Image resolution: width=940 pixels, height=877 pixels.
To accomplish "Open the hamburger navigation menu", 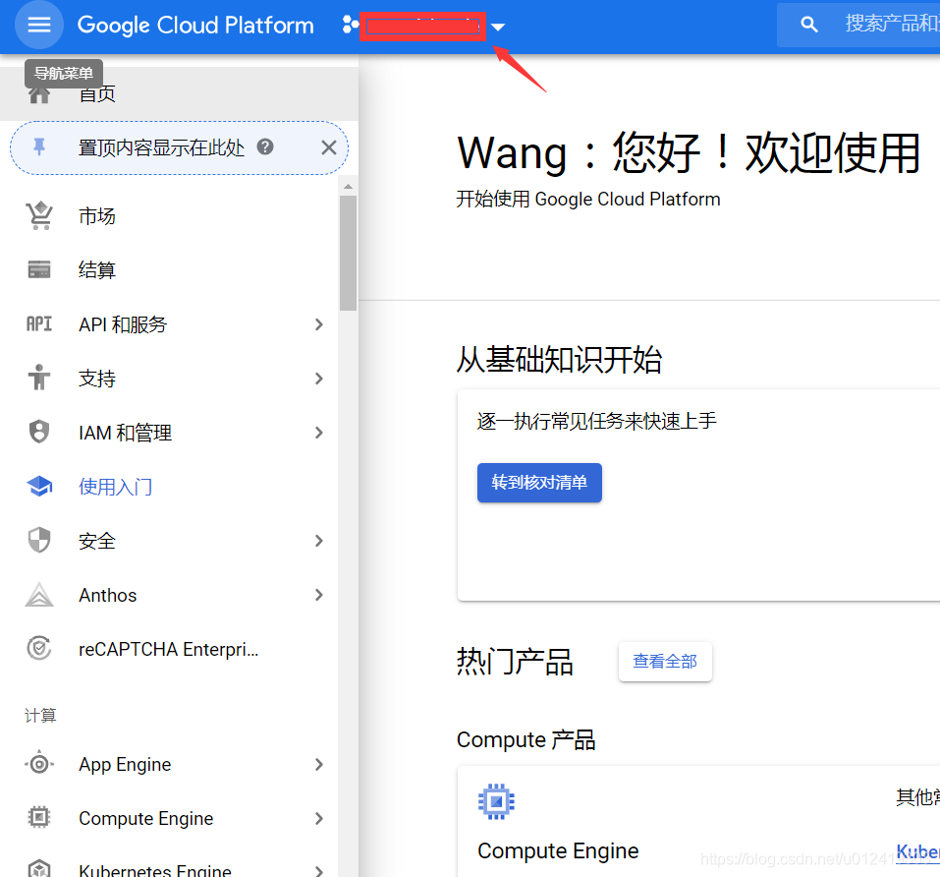I will pyautogui.click(x=39, y=25).
